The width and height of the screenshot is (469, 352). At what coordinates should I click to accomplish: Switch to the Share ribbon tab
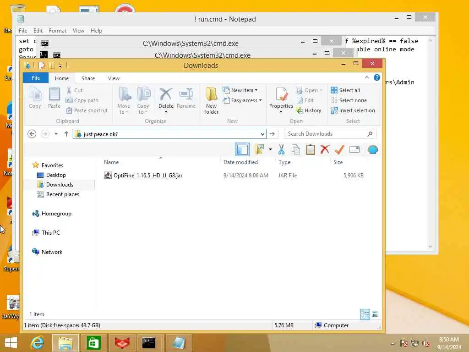(x=88, y=78)
